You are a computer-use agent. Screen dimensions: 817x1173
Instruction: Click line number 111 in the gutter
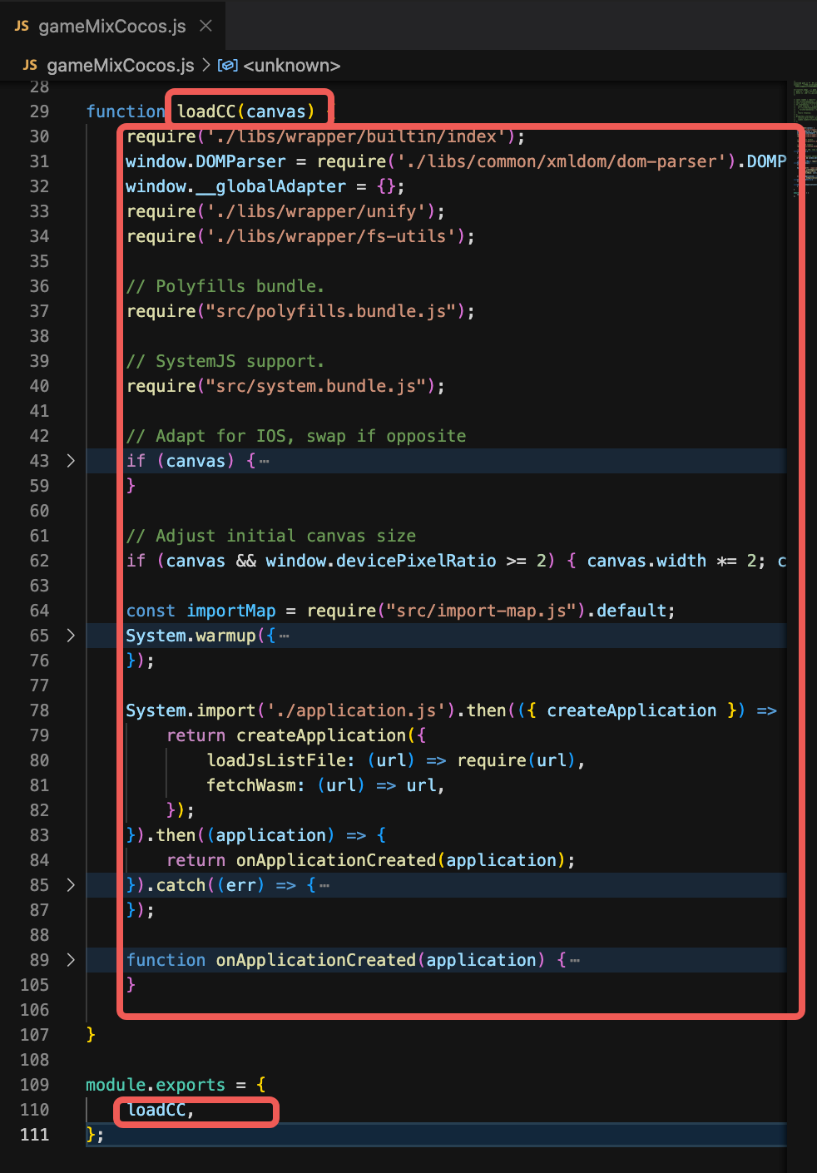click(34, 1135)
